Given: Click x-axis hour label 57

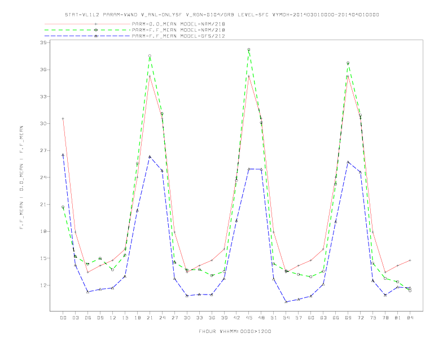Looking at the screenshot, I should tap(299, 318).
